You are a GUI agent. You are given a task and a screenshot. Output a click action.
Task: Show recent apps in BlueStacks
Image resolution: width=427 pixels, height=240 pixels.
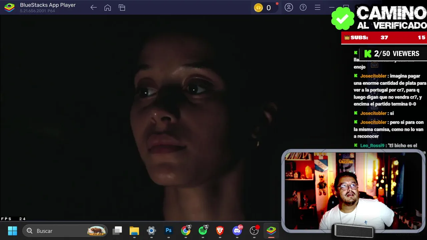point(122,8)
